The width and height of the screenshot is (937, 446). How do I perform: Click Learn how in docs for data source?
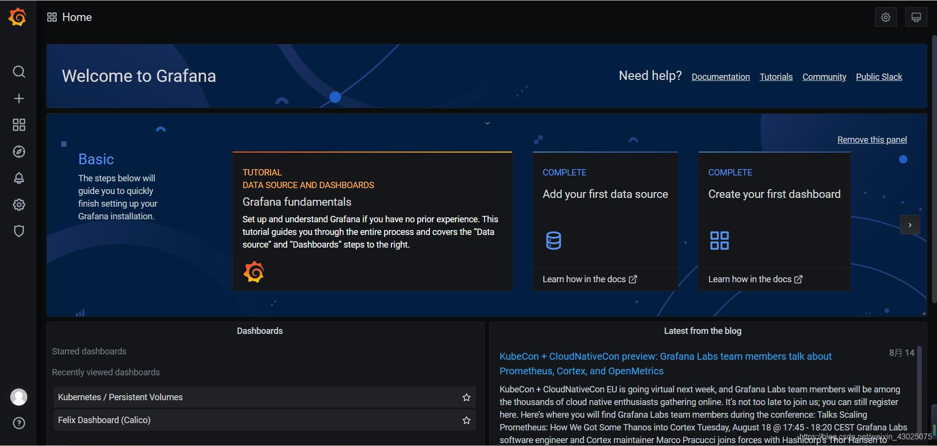(590, 279)
